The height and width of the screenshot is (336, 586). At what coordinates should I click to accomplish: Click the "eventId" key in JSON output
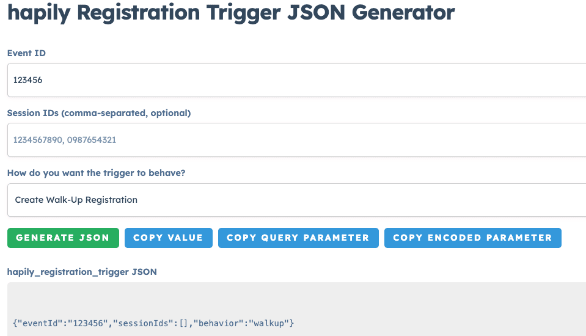42,322
